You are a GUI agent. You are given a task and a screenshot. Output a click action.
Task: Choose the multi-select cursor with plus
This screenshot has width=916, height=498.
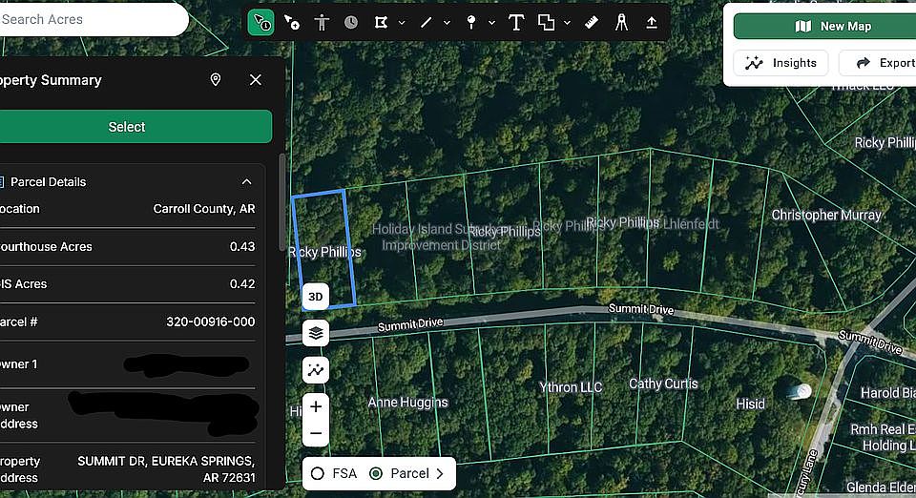point(292,23)
